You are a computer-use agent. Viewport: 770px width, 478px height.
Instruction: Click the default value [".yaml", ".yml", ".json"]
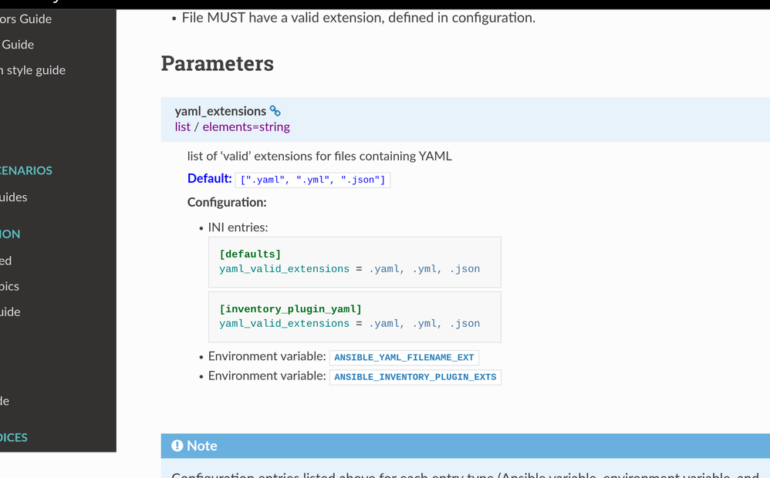coord(312,180)
